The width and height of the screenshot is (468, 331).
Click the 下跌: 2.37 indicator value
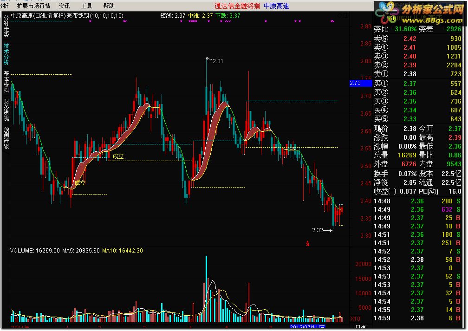[227, 15]
